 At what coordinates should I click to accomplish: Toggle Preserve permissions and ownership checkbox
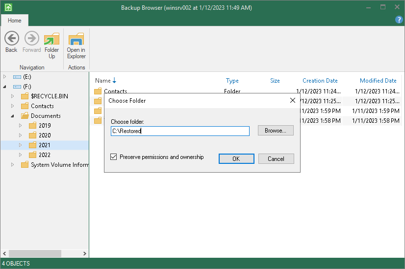tap(114, 157)
